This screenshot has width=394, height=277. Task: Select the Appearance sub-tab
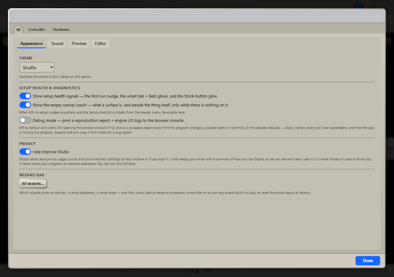coord(31,44)
